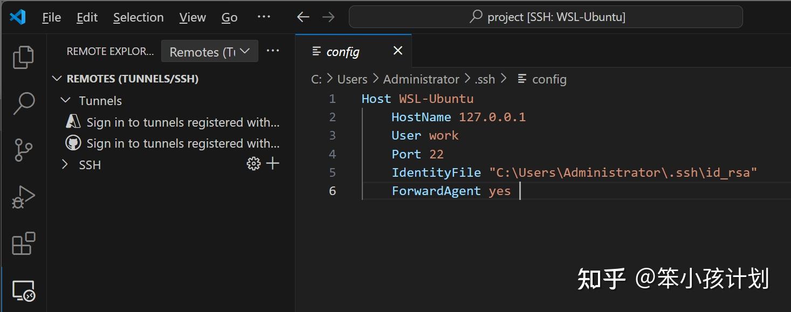Click the Azure tunnels sign-in icon

pyautogui.click(x=73, y=122)
